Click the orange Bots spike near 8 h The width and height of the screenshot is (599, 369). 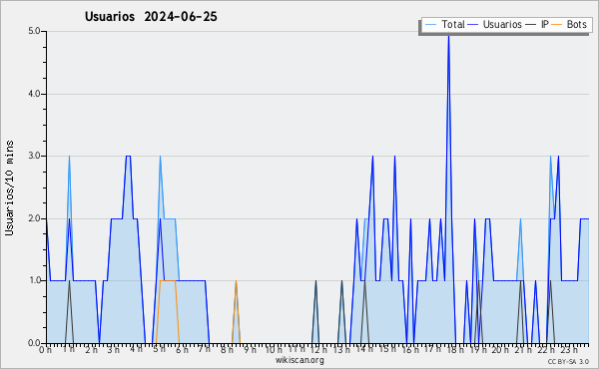236,312
